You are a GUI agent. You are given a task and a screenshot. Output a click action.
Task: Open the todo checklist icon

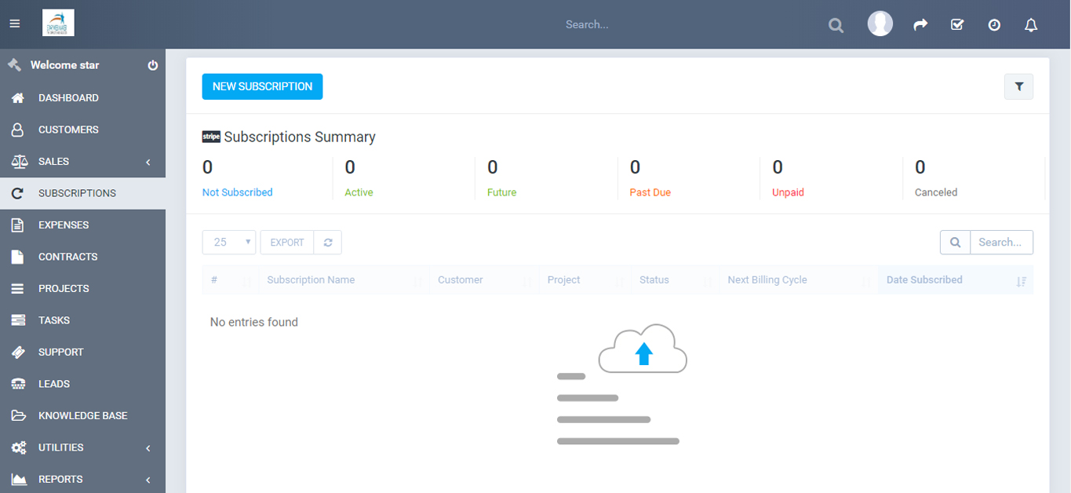[x=956, y=25]
